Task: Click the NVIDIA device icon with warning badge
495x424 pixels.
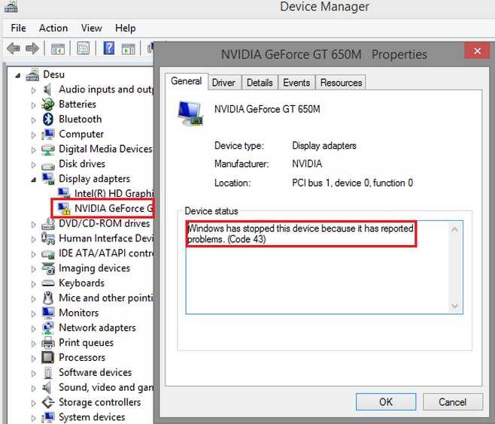Action: click(64, 208)
